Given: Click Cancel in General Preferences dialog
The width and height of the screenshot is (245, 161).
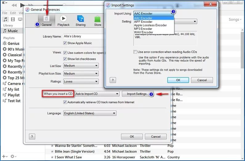Looking at the screenshot, I should [156, 136].
